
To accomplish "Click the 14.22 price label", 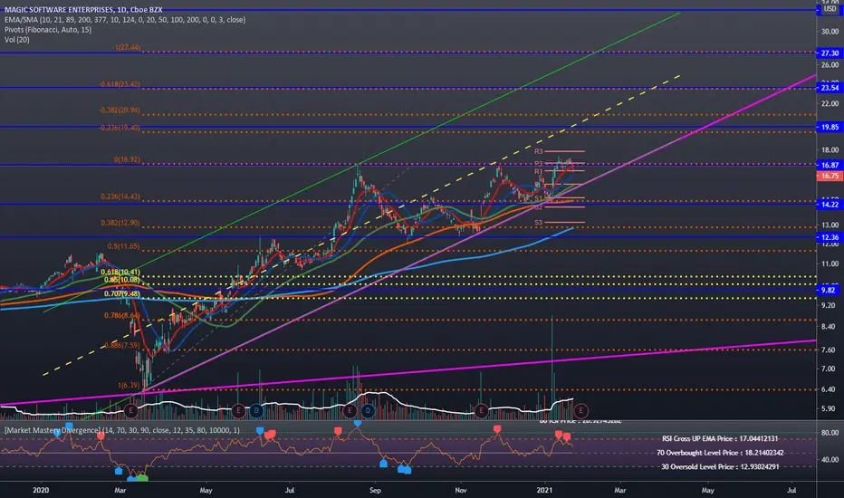I will click(830, 205).
